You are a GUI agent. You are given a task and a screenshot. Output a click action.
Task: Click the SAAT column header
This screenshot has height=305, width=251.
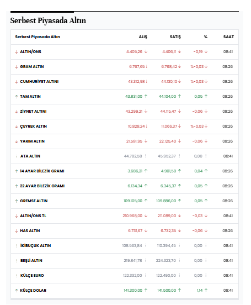[228, 37]
